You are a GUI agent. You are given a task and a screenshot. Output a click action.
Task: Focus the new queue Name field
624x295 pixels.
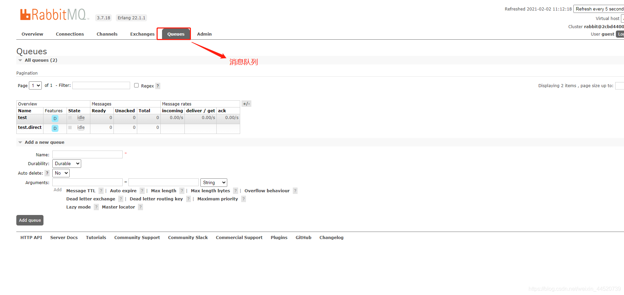click(87, 155)
